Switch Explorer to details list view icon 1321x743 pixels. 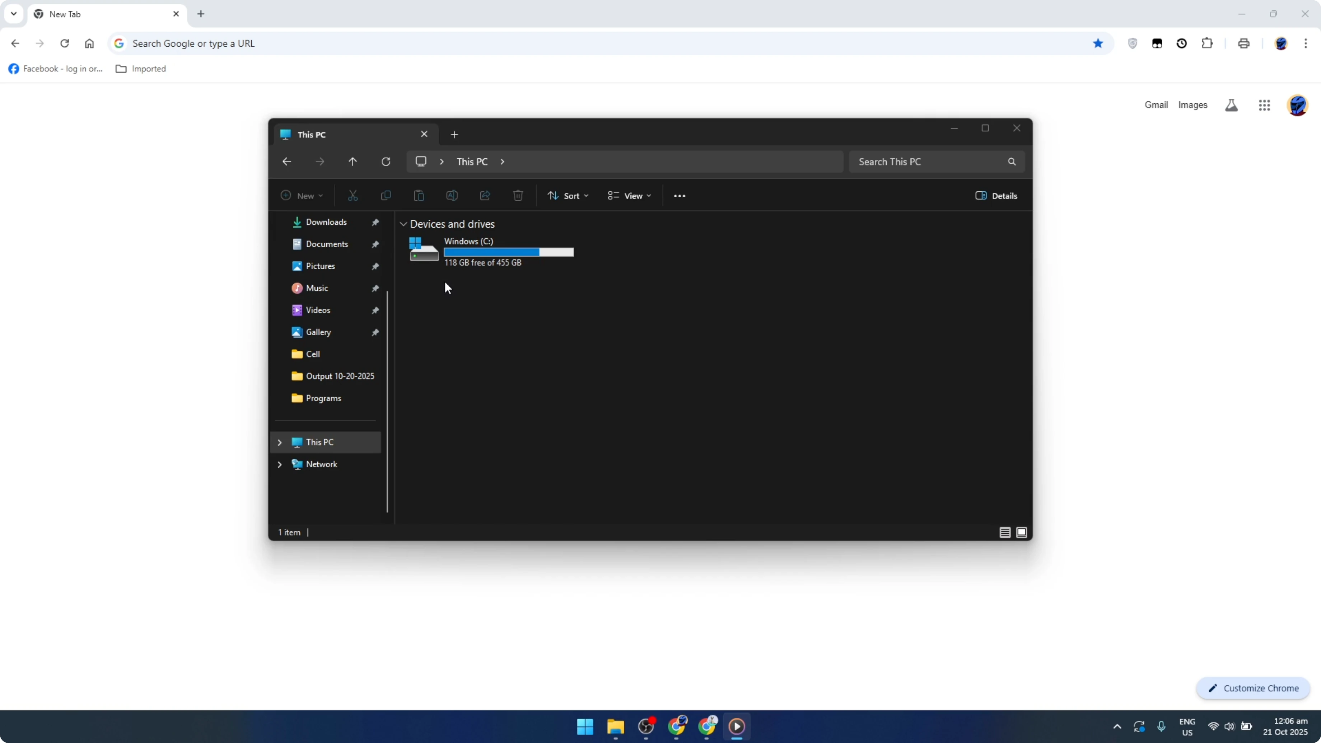[x=1005, y=532]
